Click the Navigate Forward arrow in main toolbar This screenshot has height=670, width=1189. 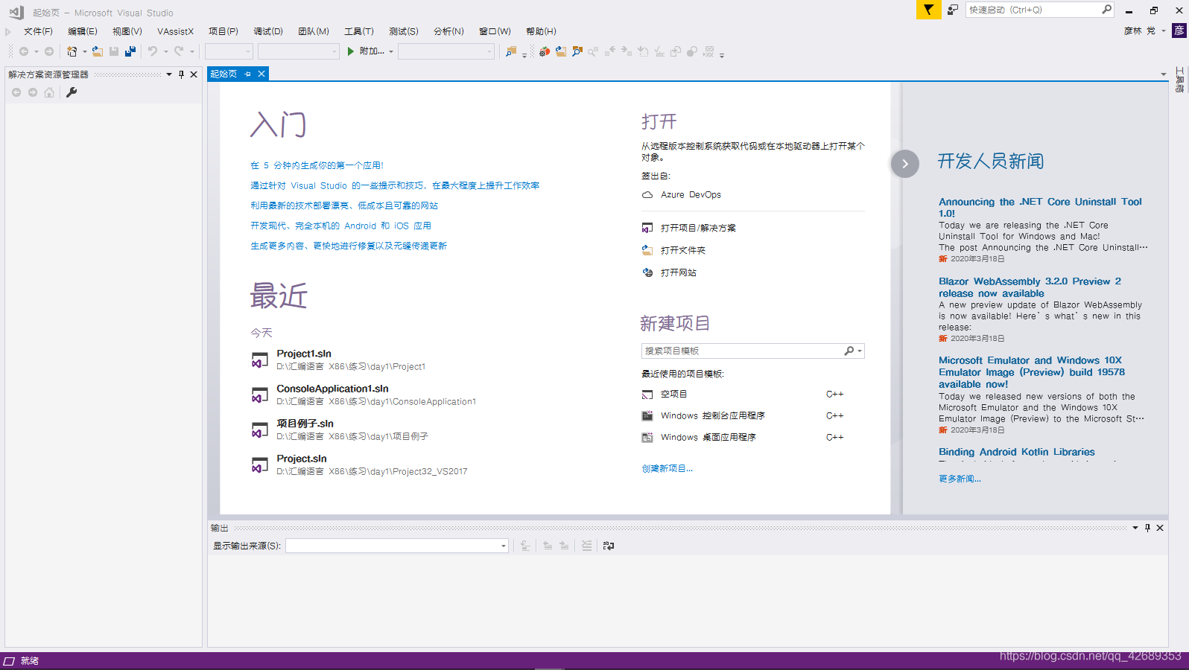coord(49,51)
